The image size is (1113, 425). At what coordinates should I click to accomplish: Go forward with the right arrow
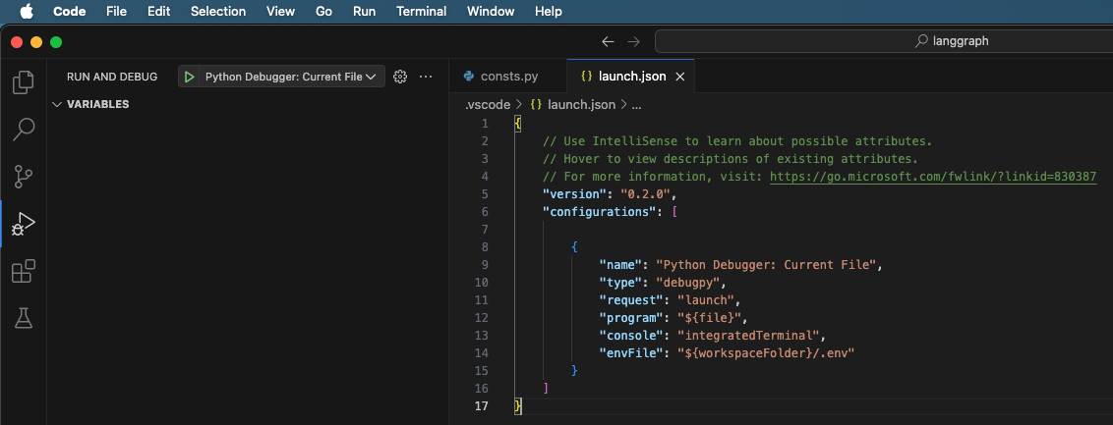[634, 41]
